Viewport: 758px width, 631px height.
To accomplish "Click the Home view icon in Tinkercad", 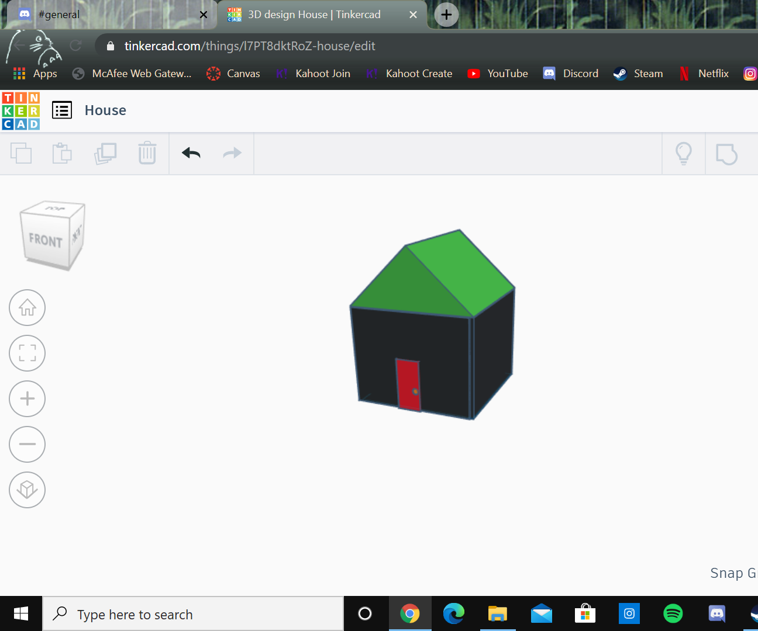I will pos(27,307).
